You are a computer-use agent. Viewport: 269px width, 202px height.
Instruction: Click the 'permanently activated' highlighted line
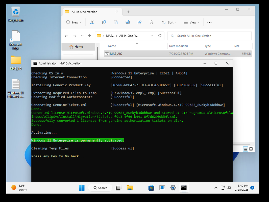(x=78, y=140)
